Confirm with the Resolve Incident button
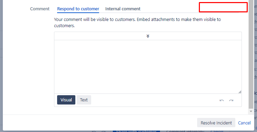The height and width of the screenshot is (132, 257). pyautogui.click(x=216, y=123)
